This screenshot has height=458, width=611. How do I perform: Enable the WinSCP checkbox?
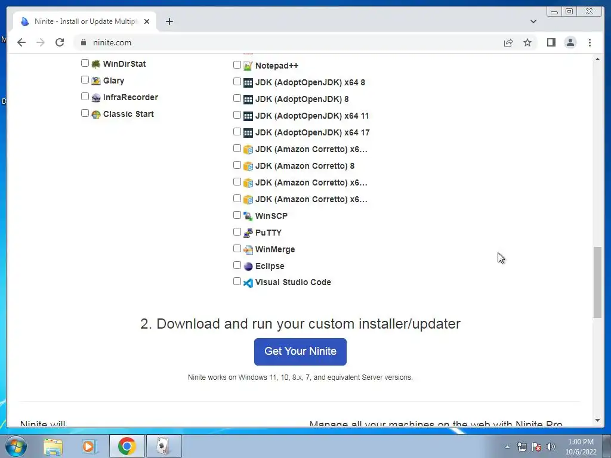pyautogui.click(x=237, y=215)
